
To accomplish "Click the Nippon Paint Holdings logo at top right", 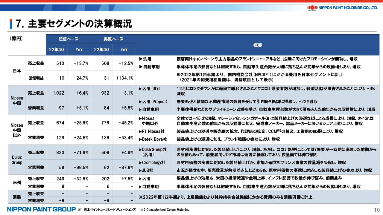I will click(342, 8).
